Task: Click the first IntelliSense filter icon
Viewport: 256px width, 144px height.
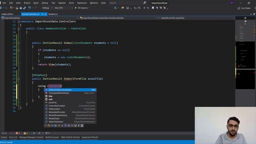Action: (46, 126)
